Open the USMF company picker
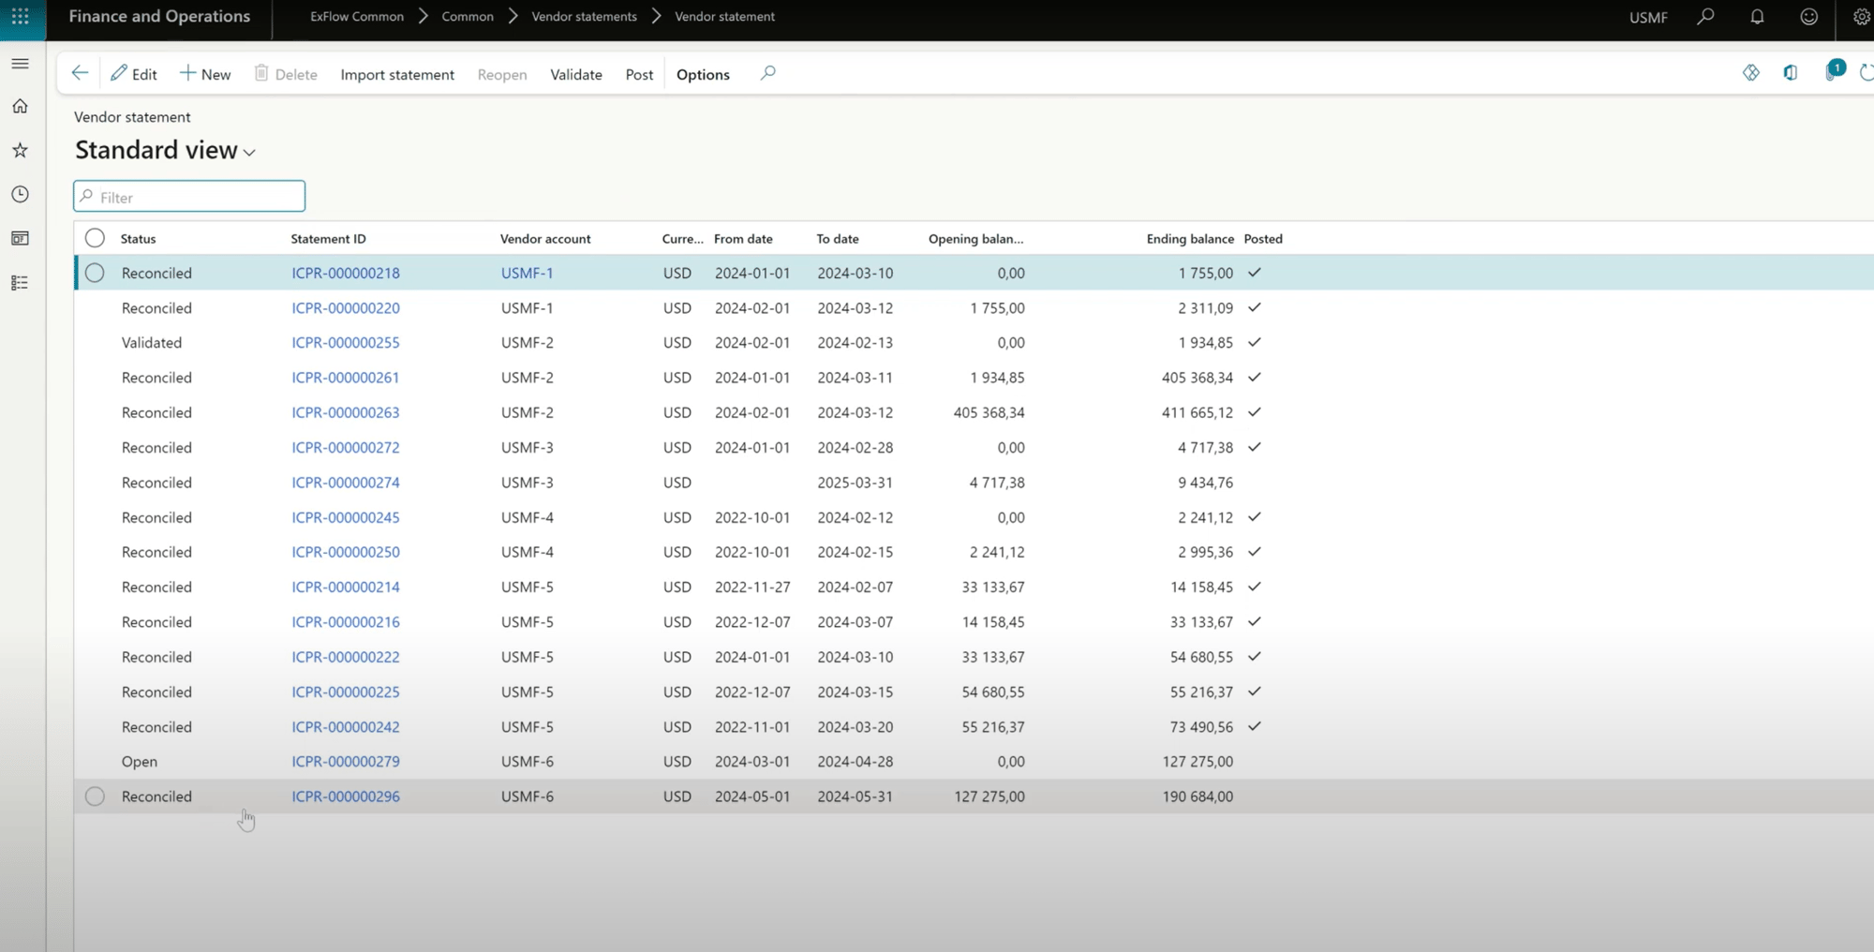Screen dimensions: 1874x952 tap(1648, 17)
